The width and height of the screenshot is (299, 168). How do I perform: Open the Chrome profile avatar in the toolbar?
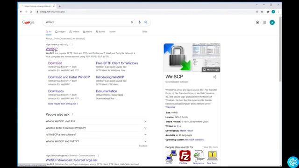click(273, 12)
